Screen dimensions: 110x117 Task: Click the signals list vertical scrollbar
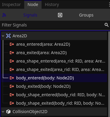pyautogui.click(x=109, y=74)
